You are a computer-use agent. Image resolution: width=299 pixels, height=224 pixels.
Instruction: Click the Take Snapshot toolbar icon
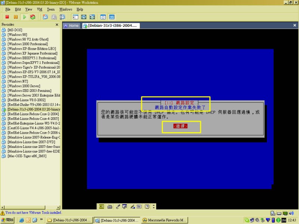click(x=45, y=17)
